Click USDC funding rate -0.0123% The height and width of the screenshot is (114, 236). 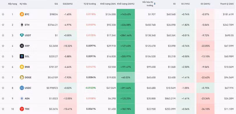pos(91,88)
